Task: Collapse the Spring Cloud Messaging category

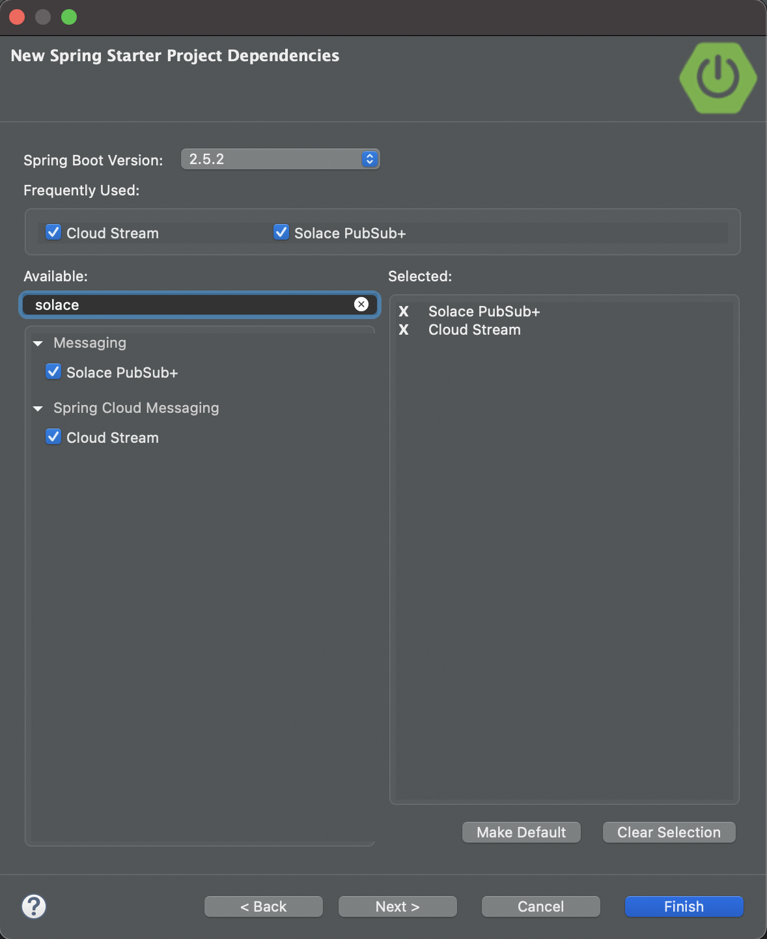Action: [x=38, y=408]
